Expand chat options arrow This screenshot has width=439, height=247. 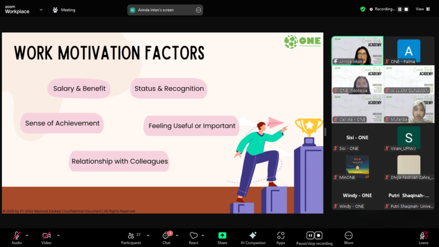(x=177, y=235)
